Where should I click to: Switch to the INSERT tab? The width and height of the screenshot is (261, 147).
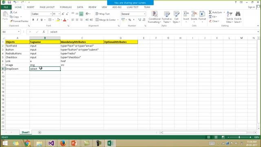click(x=31, y=7)
